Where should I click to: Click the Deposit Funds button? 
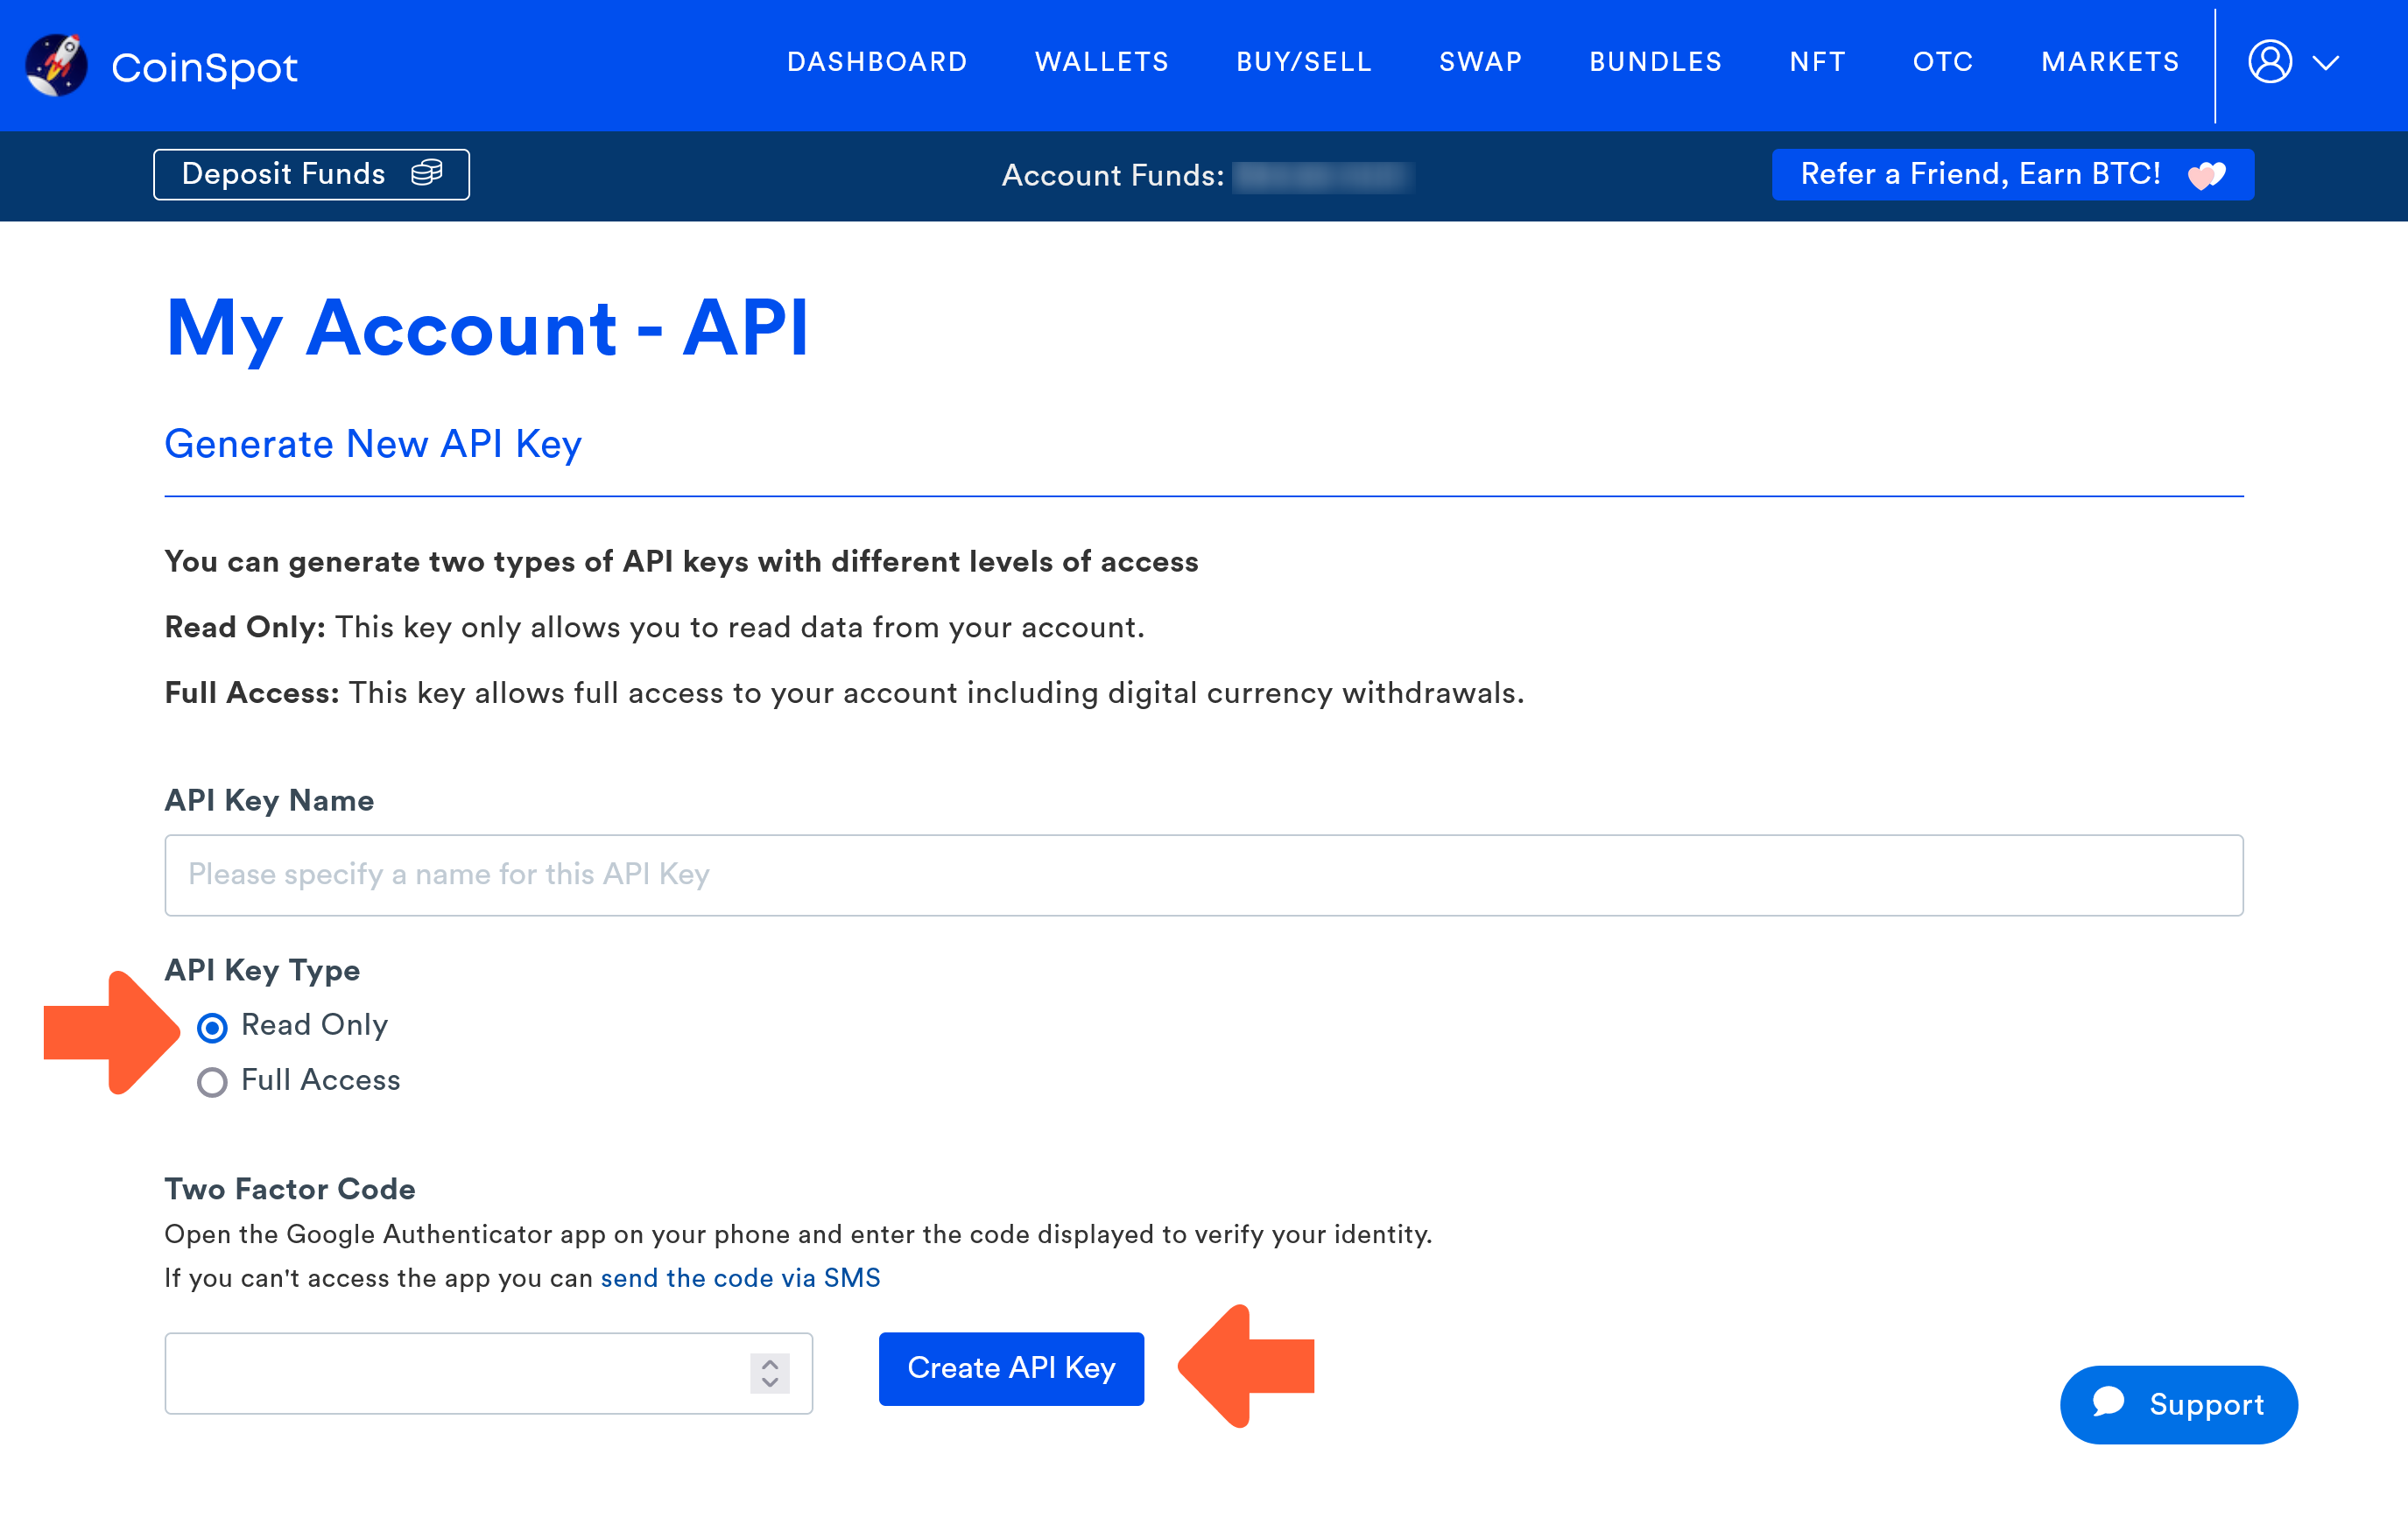283,173
